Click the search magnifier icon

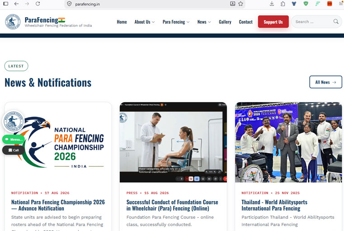pyautogui.click(x=336, y=22)
